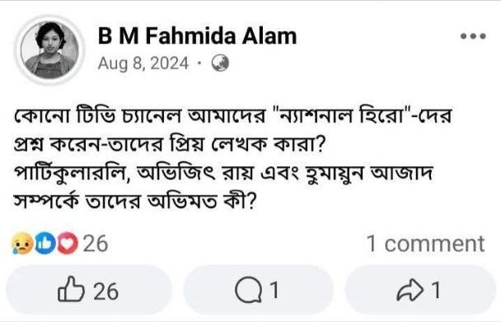Click the last line ending with অভিমত কী?
This screenshot has height=322, width=501.
click(x=135, y=201)
